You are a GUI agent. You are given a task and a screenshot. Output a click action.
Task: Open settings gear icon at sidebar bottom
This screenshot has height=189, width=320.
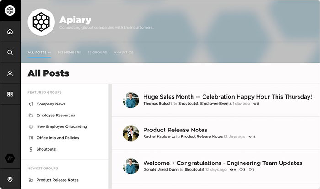[x=10, y=179]
